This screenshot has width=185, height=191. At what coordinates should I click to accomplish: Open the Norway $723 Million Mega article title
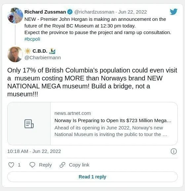coord(113,120)
